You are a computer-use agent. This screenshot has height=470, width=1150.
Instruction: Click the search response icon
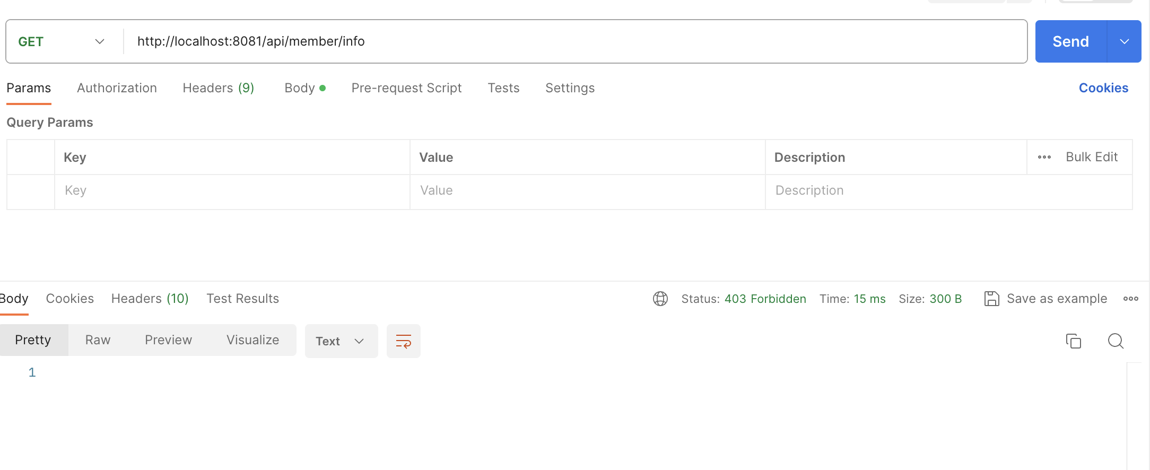coord(1116,341)
